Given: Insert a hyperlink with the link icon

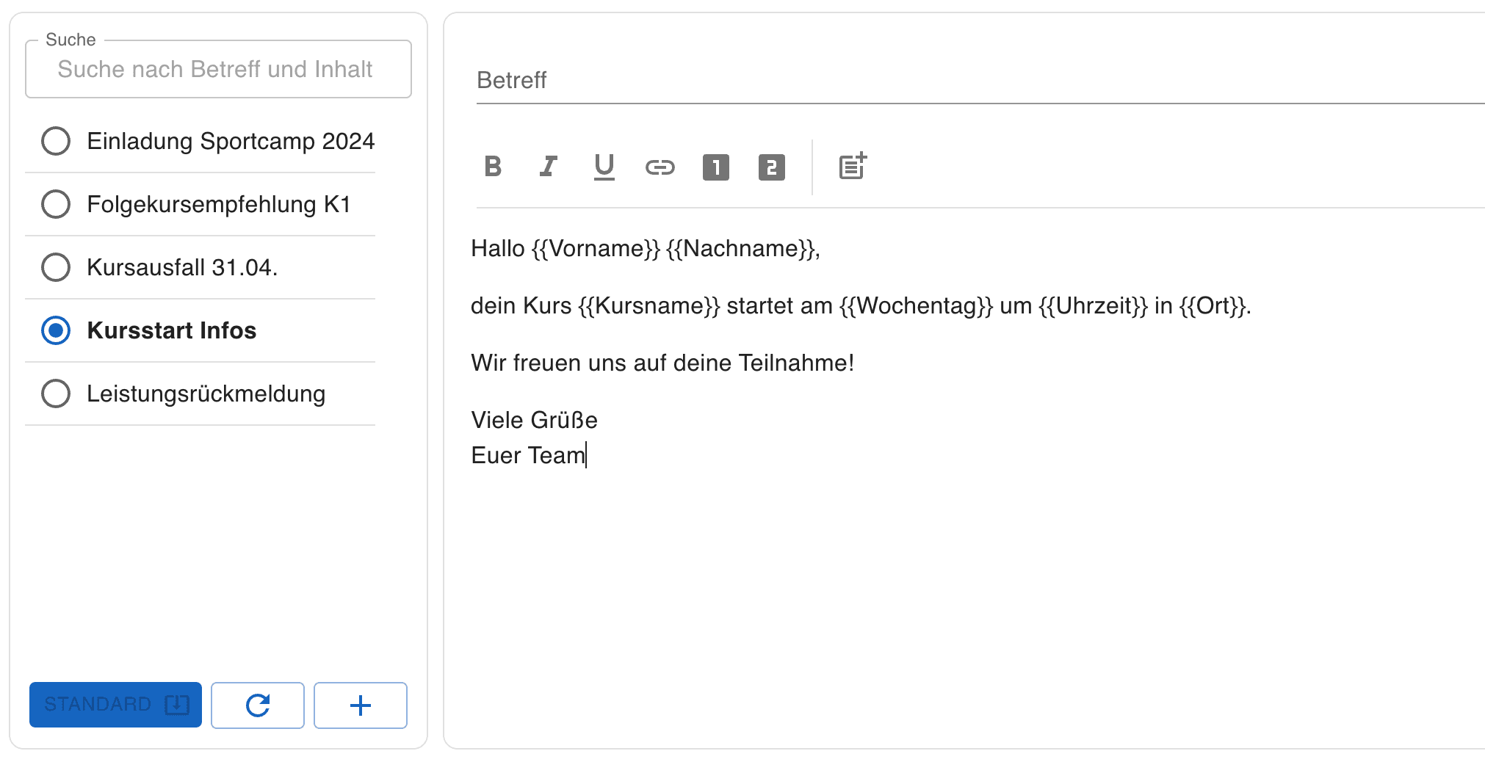Looking at the screenshot, I should point(660,167).
